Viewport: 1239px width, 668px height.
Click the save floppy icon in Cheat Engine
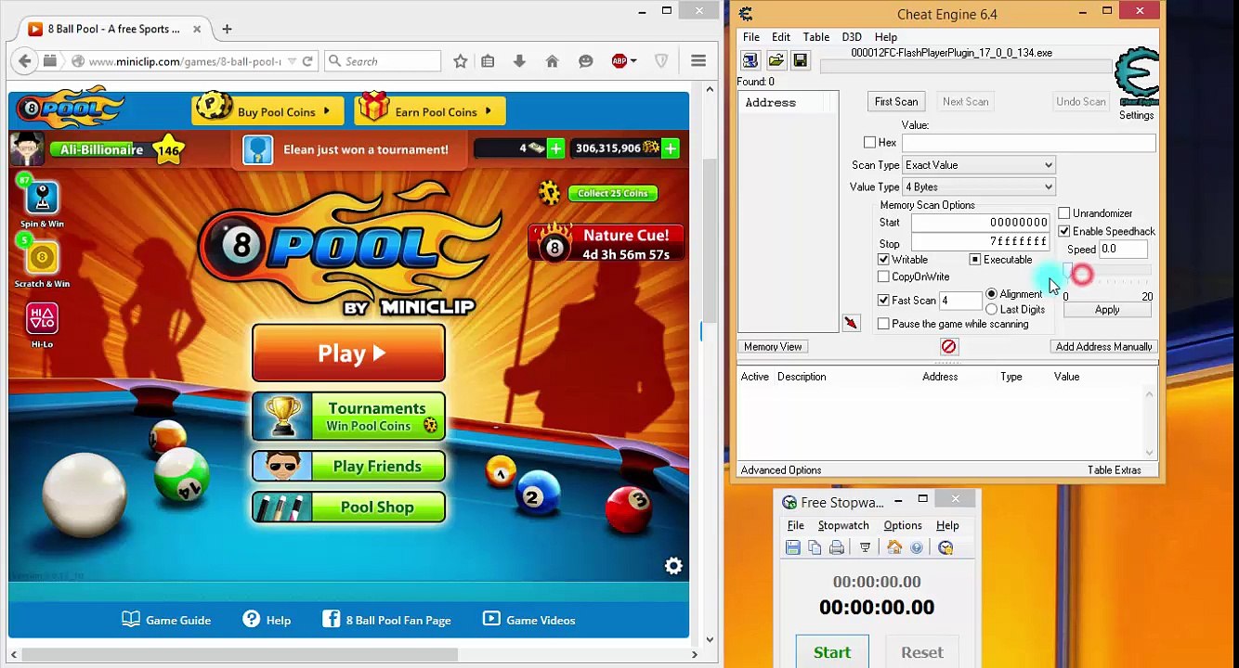pyautogui.click(x=800, y=61)
